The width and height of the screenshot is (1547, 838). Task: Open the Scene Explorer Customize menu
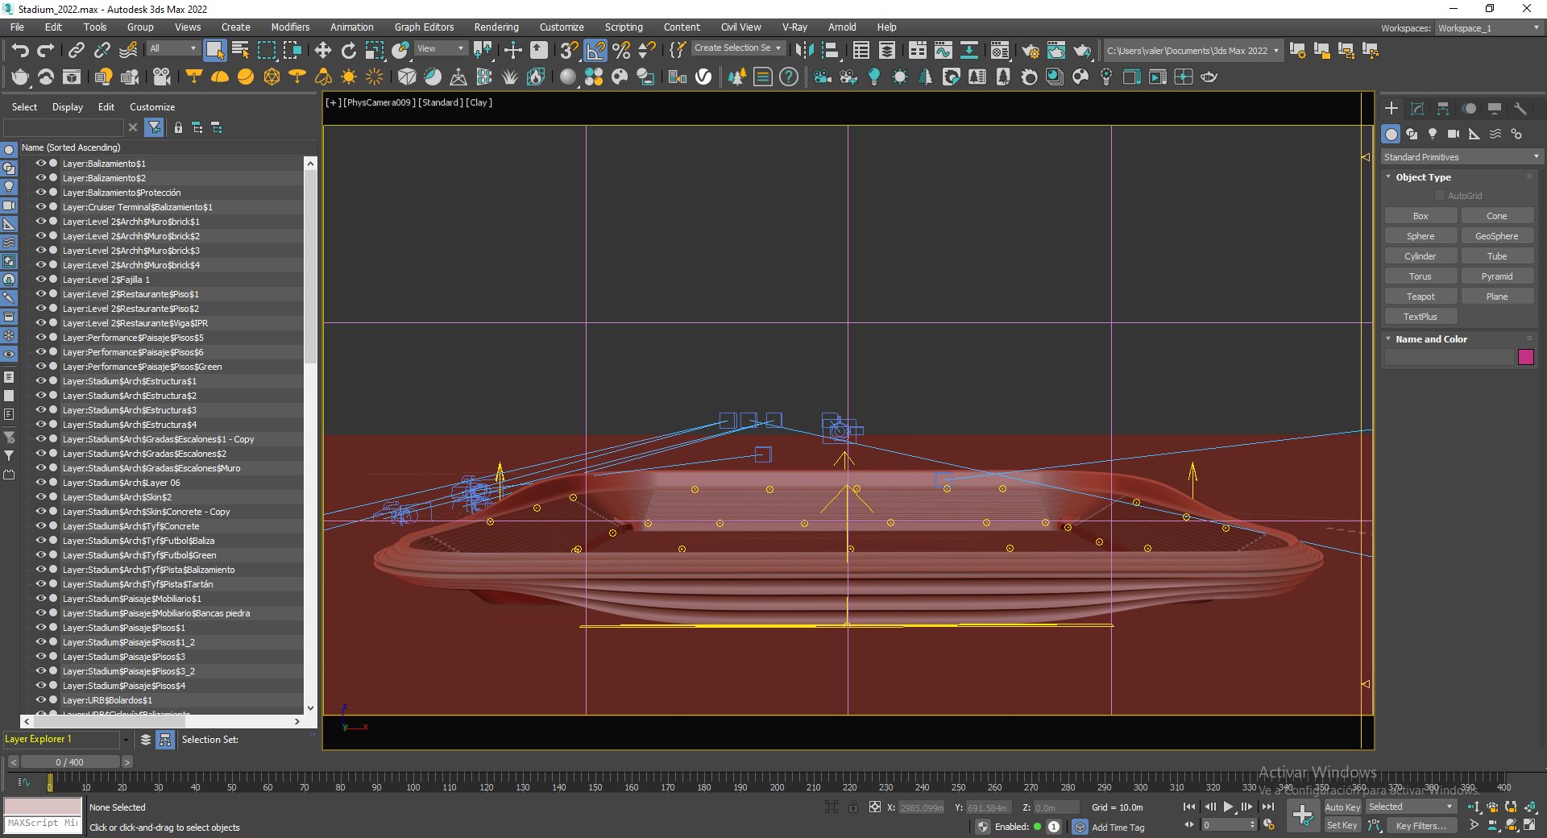(x=151, y=107)
